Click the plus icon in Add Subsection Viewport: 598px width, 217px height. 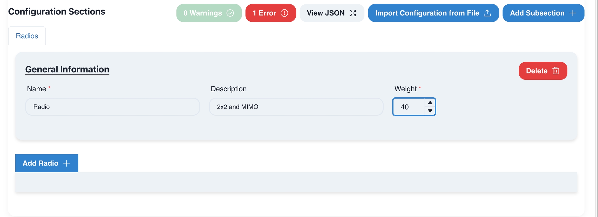click(x=573, y=13)
